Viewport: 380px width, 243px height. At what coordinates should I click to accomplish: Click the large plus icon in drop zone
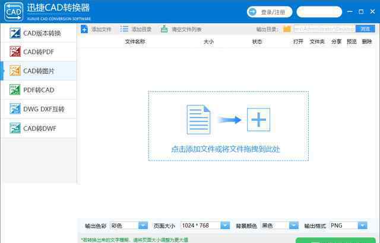[x=259, y=120]
